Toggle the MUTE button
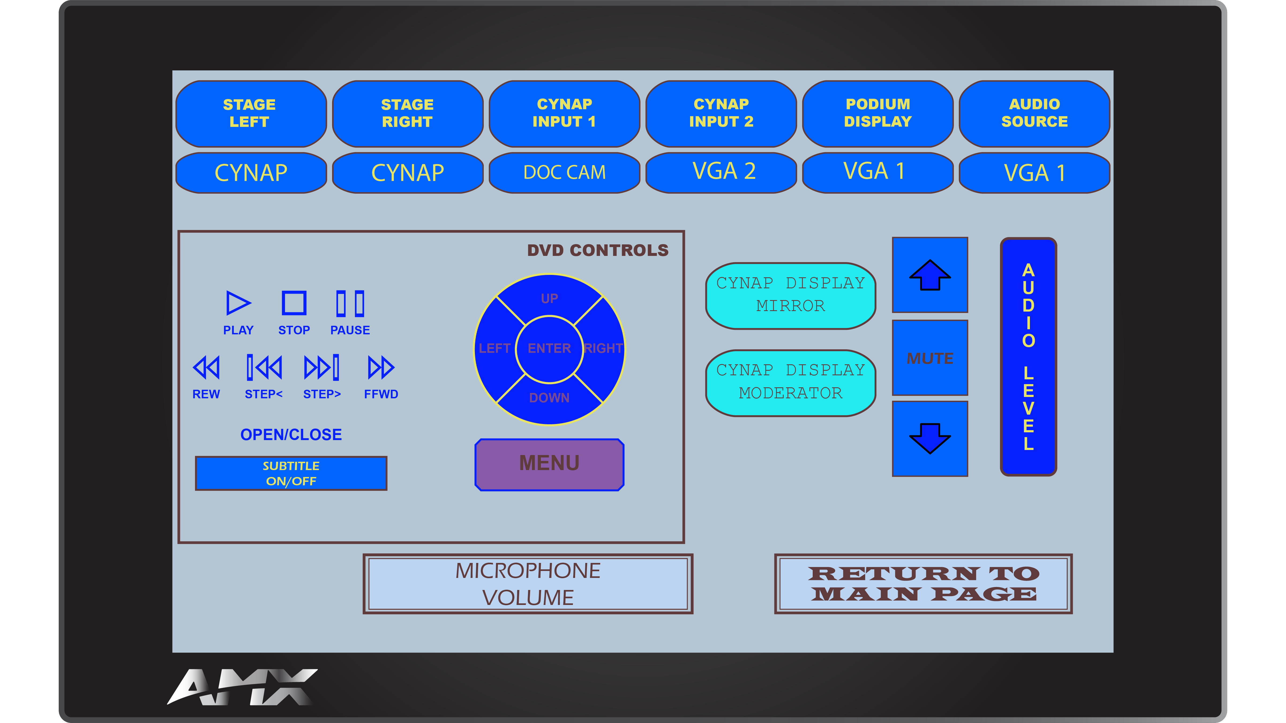Screen dimensions: 1286x723 pyautogui.click(x=929, y=358)
